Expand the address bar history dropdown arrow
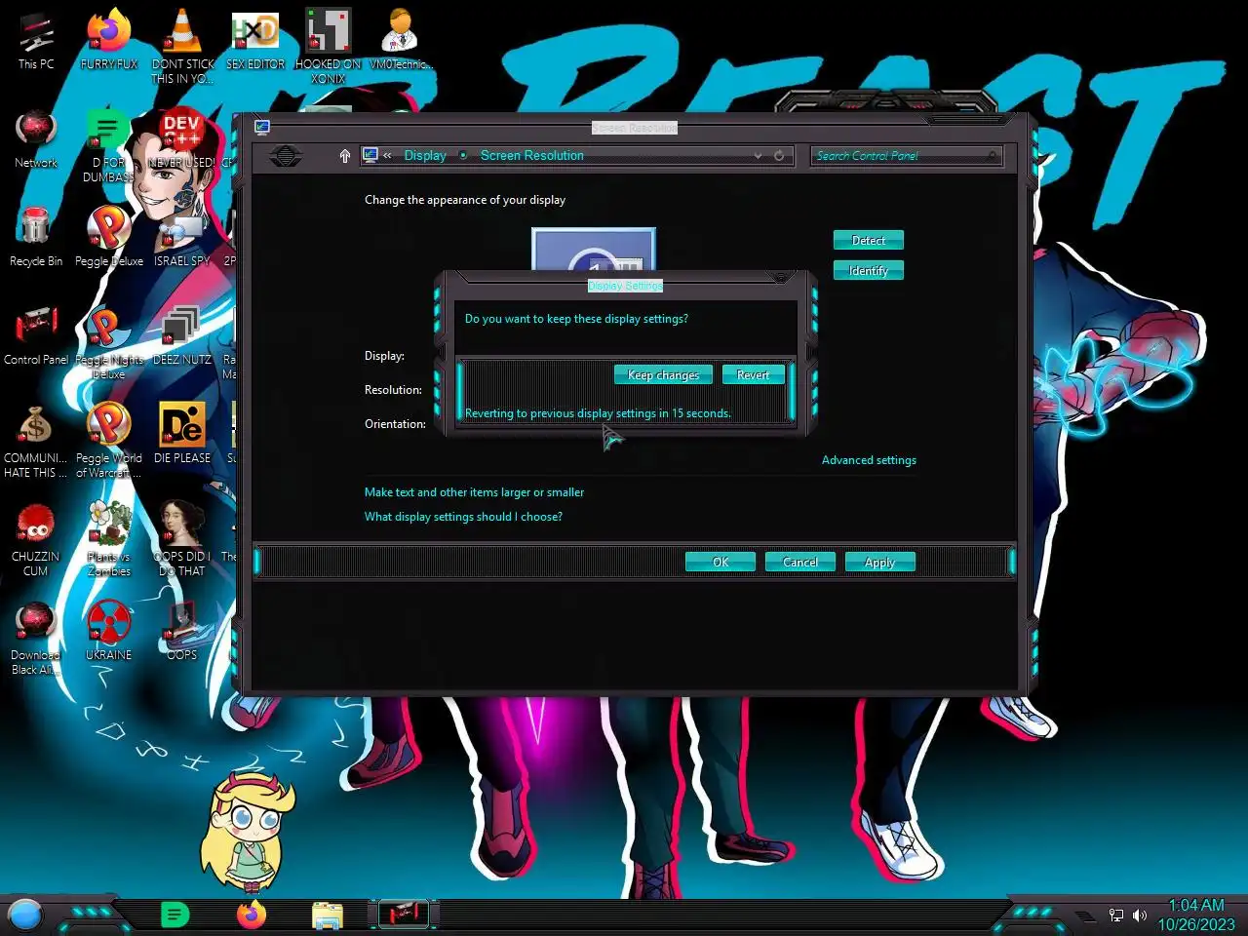The width and height of the screenshot is (1248, 936). click(x=758, y=156)
